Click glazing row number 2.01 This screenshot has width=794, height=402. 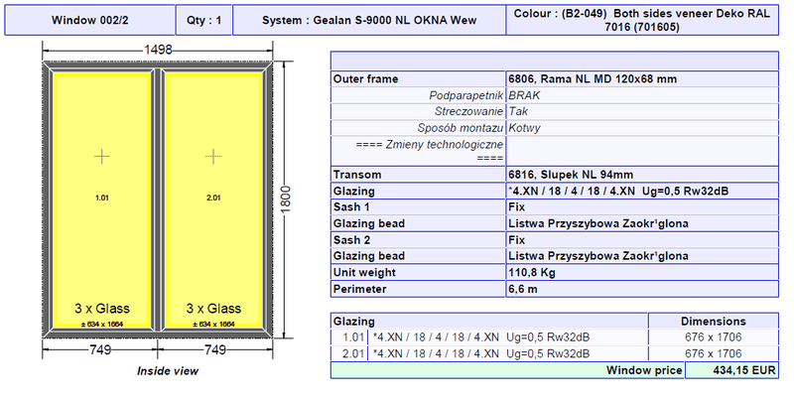coord(353,354)
